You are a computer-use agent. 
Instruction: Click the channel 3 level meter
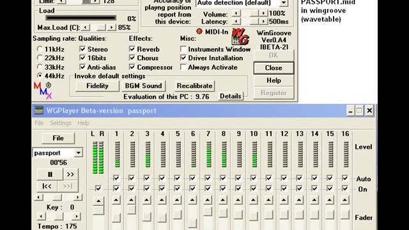click(x=148, y=155)
